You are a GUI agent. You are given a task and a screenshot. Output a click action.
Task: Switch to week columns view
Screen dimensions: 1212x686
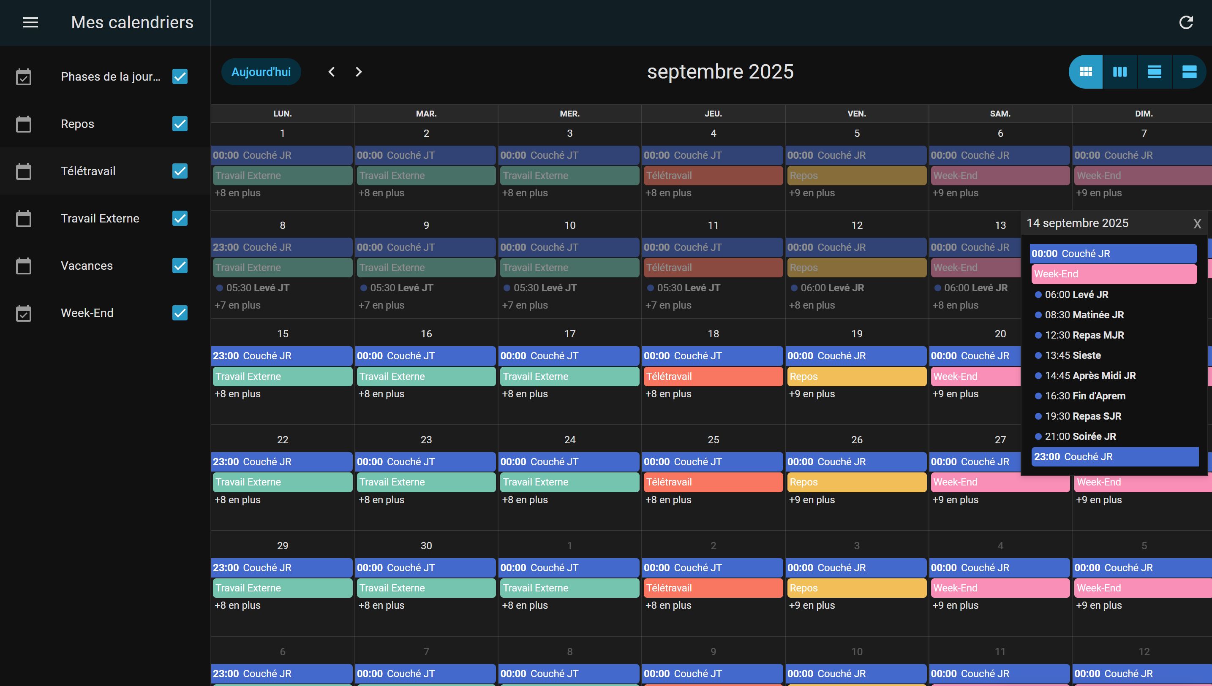1119,72
